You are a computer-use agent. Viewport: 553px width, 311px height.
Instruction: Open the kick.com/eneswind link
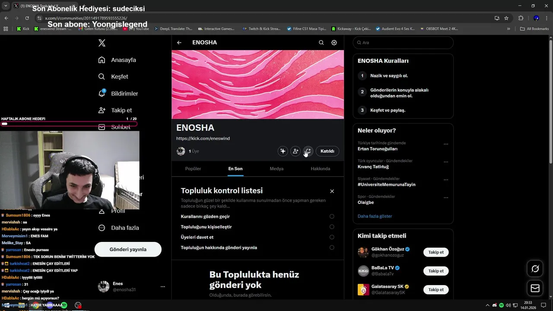[203, 138]
